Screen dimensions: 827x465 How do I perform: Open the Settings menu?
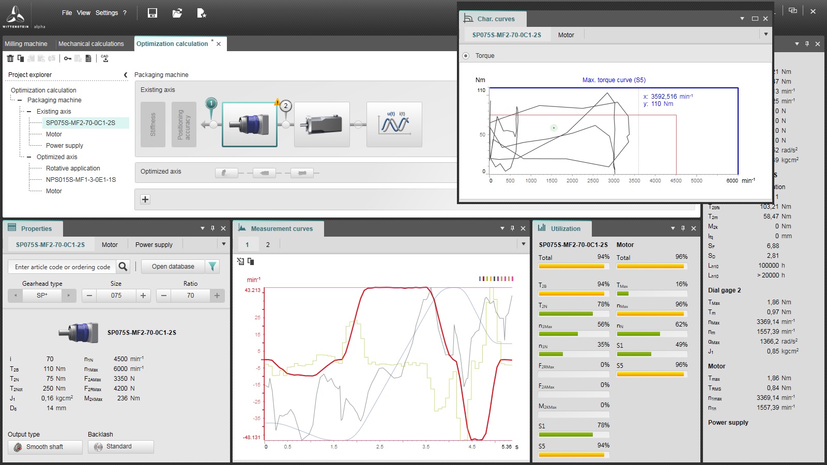coord(106,12)
